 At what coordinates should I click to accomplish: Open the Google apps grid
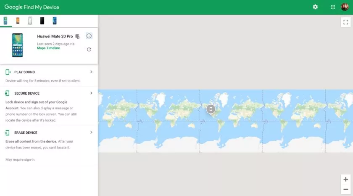tap(333, 7)
